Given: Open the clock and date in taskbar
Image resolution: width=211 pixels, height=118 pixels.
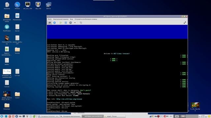Looking at the screenshot, I should pos(203,116).
